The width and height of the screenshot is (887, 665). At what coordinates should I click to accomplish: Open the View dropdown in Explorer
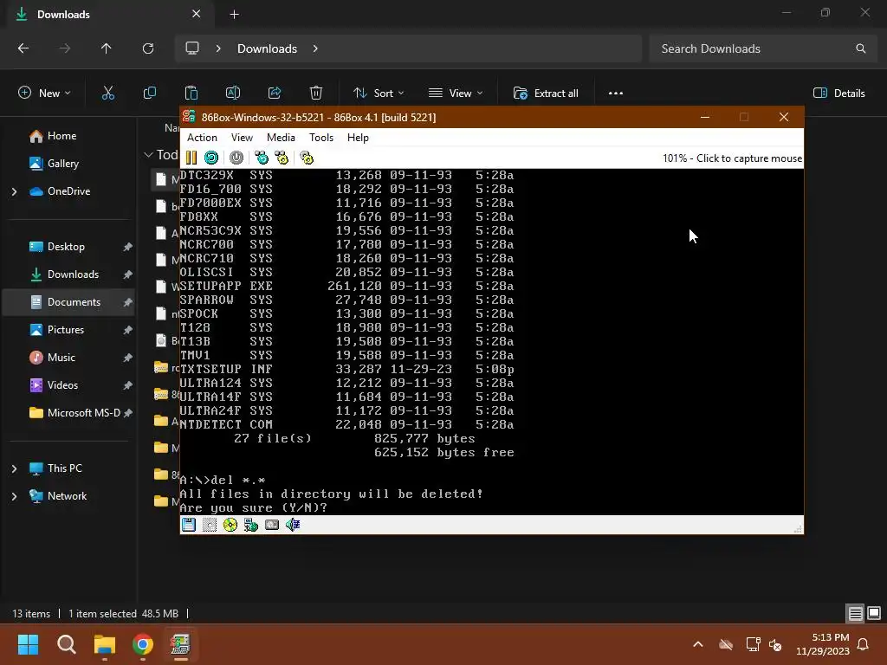[456, 94]
